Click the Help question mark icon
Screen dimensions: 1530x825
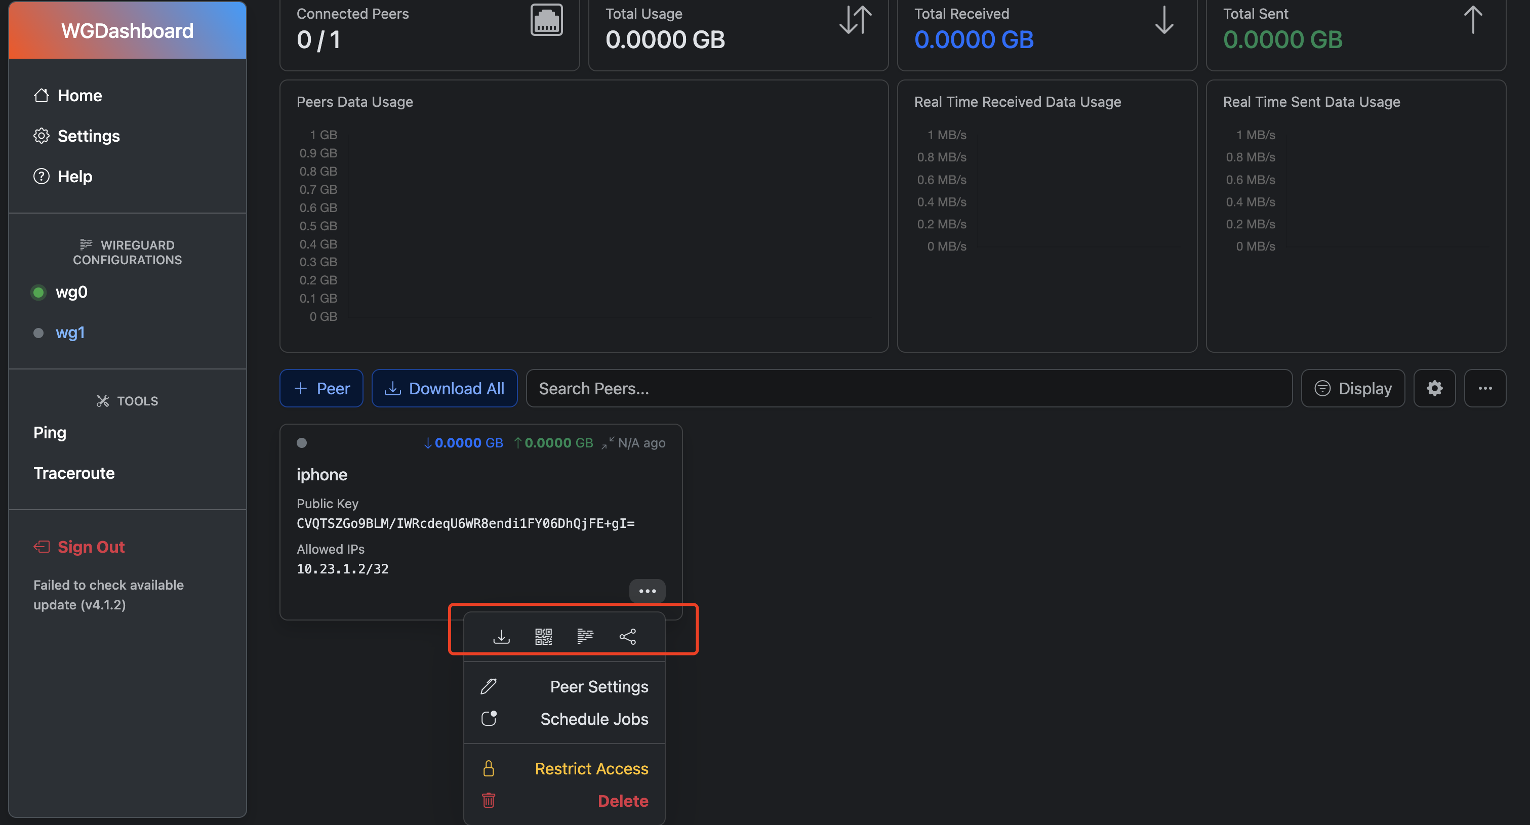(x=41, y=177)
